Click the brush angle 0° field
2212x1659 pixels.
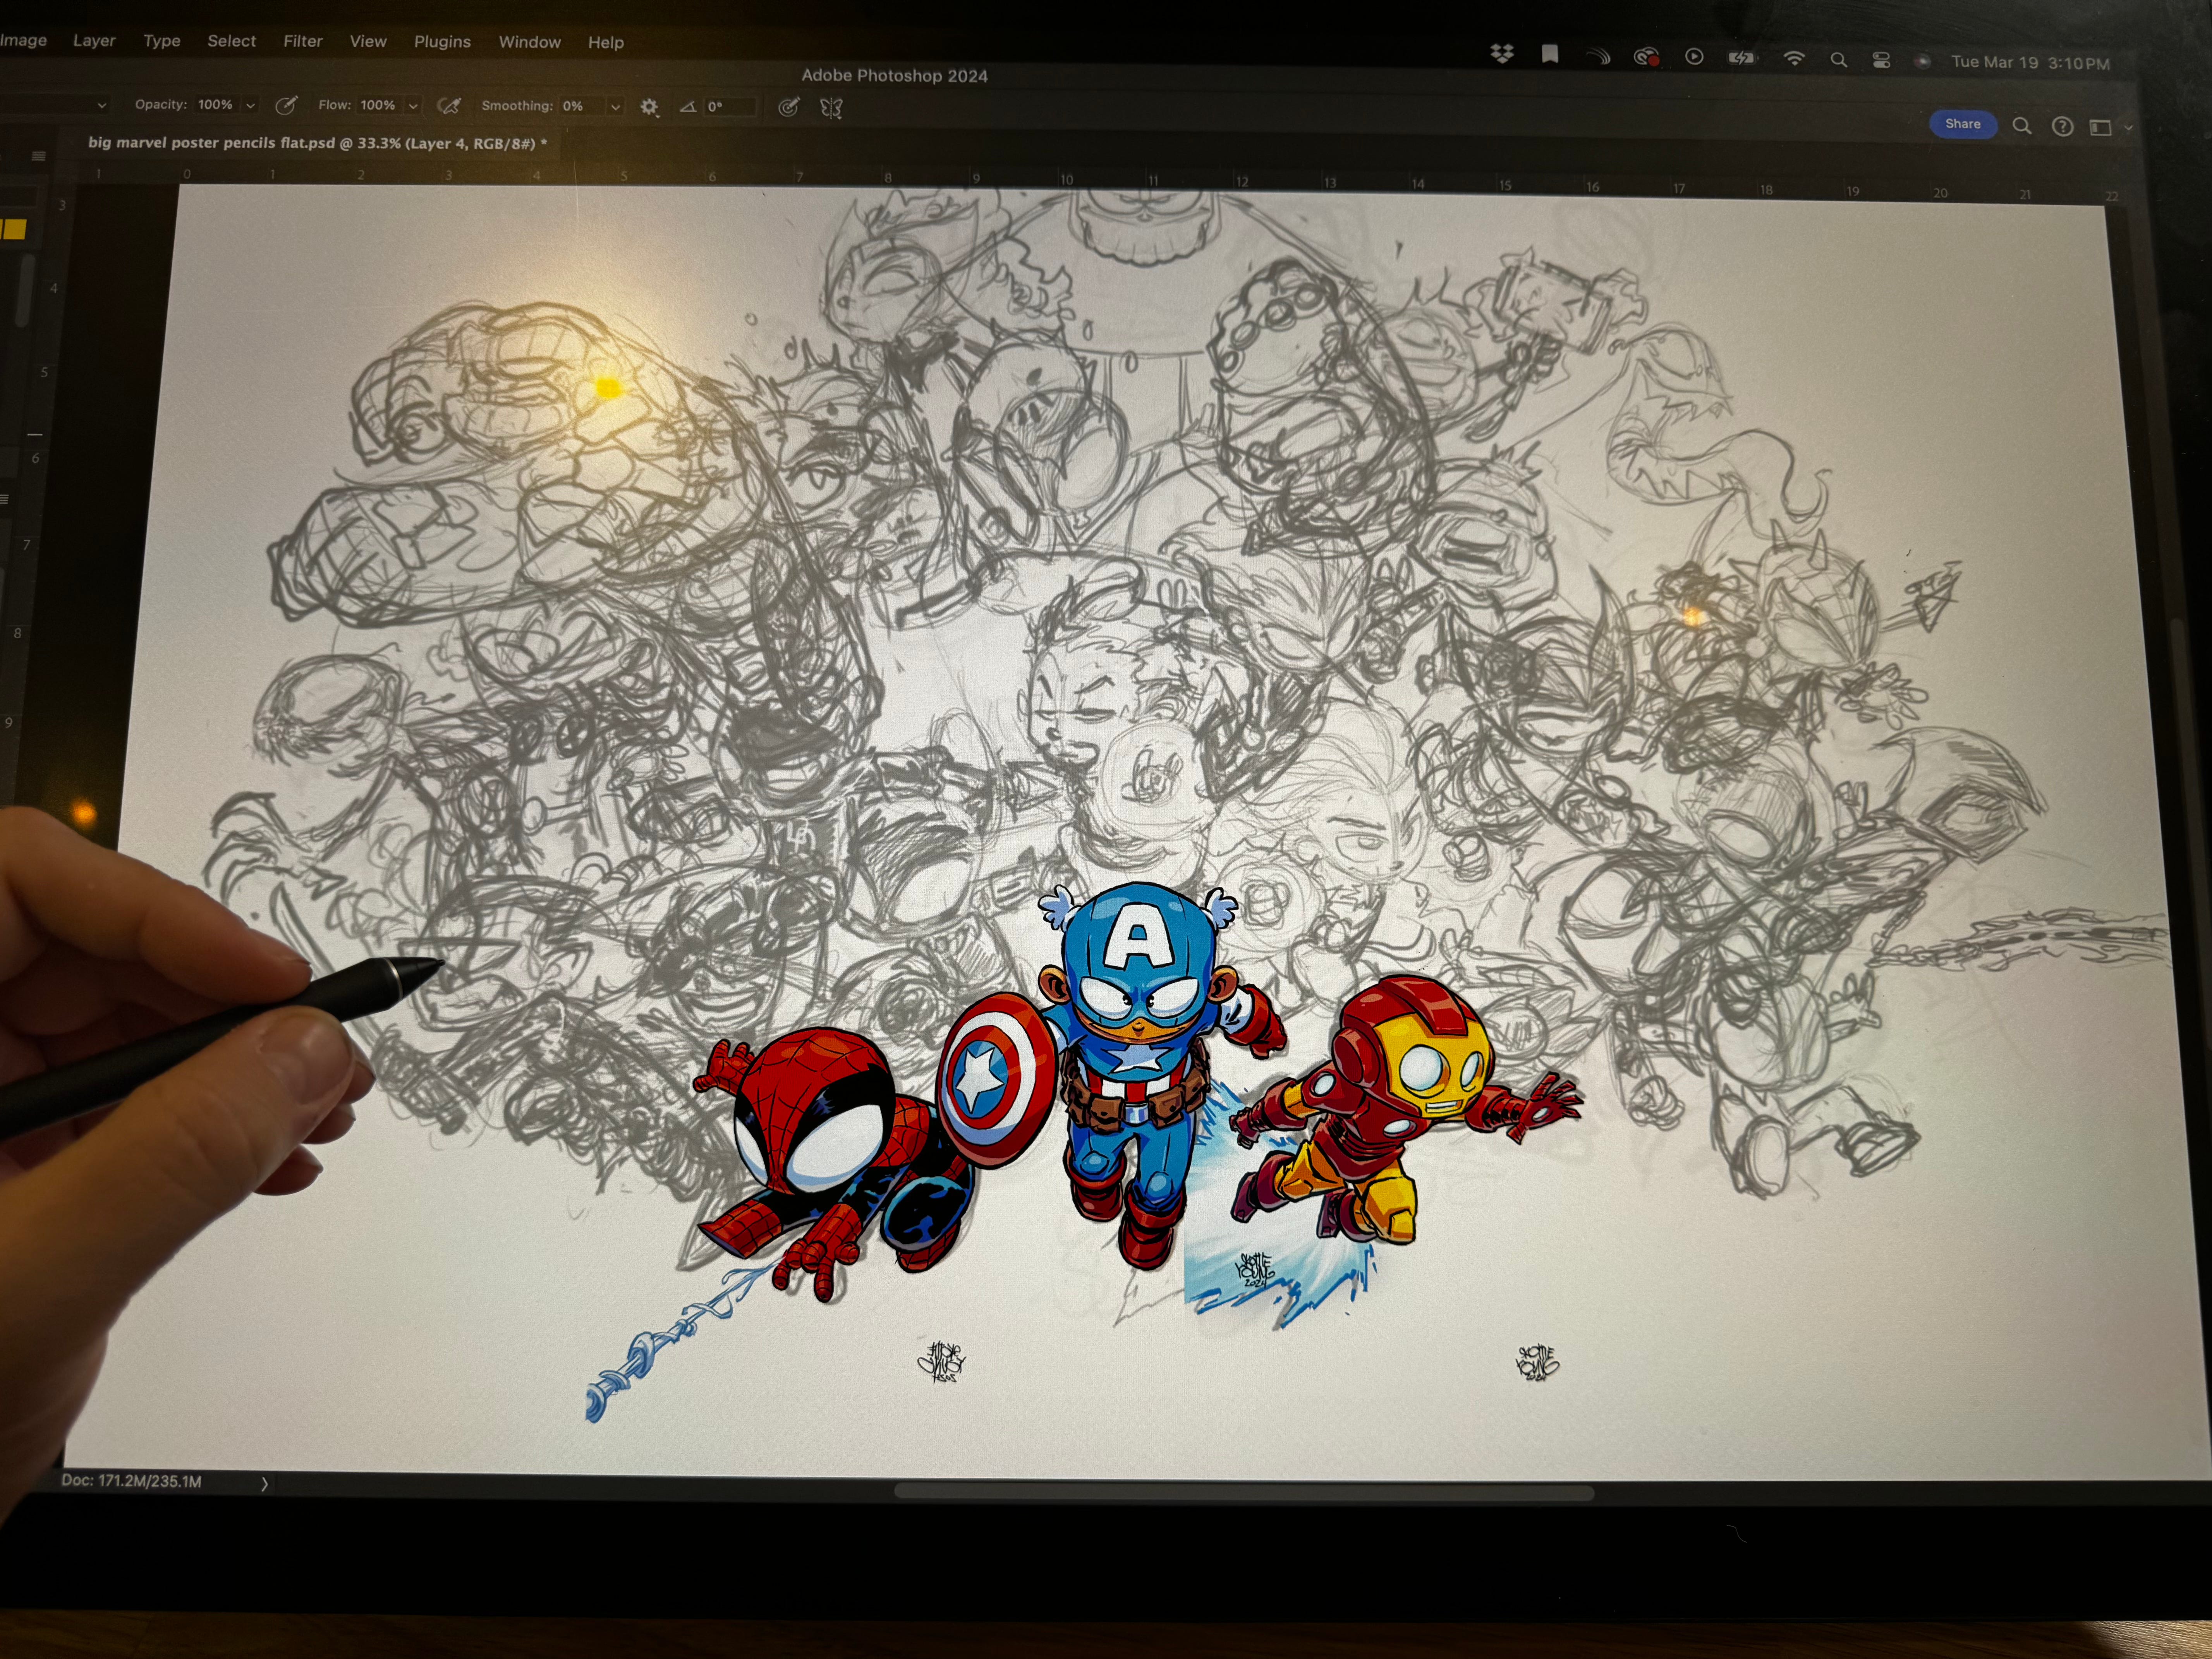(x=730, y=107)
